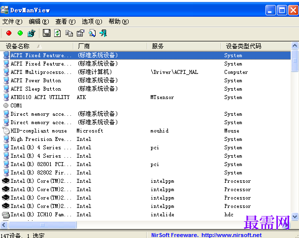Viewport: 299px width, 238px height.
Task: Sort by the 服务 column header
Action: [x=184, y=46]
